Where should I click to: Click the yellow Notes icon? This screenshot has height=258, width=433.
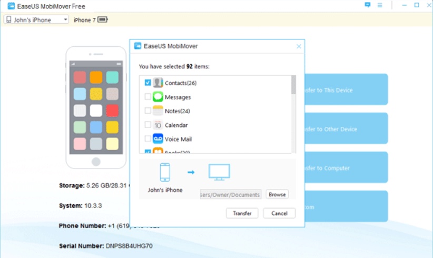coord(158,111)
